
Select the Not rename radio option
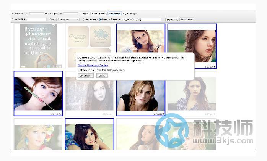84,19
